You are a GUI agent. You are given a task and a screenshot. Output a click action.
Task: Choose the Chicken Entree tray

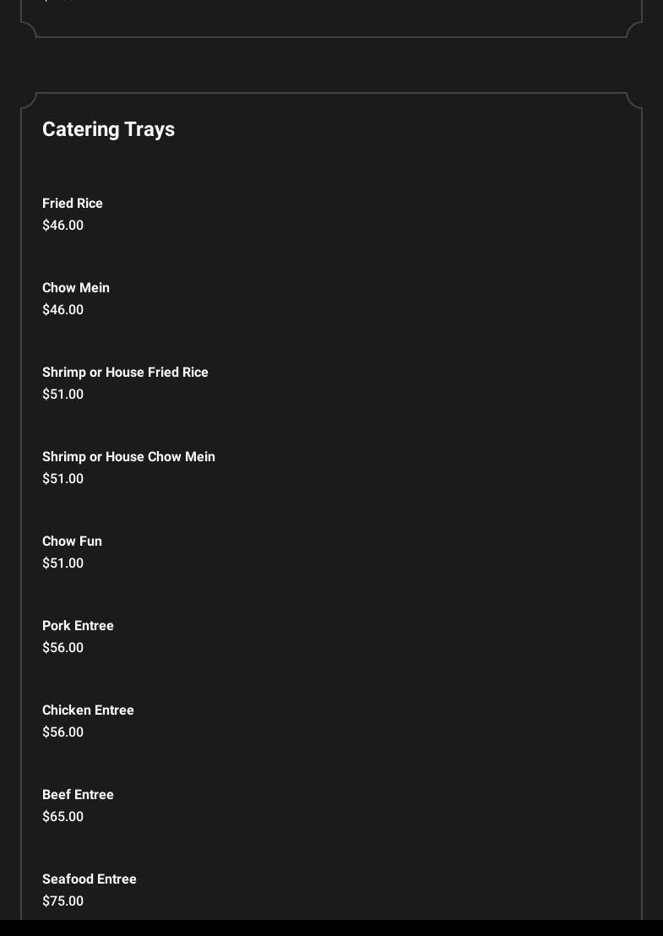tap(88, 710)
